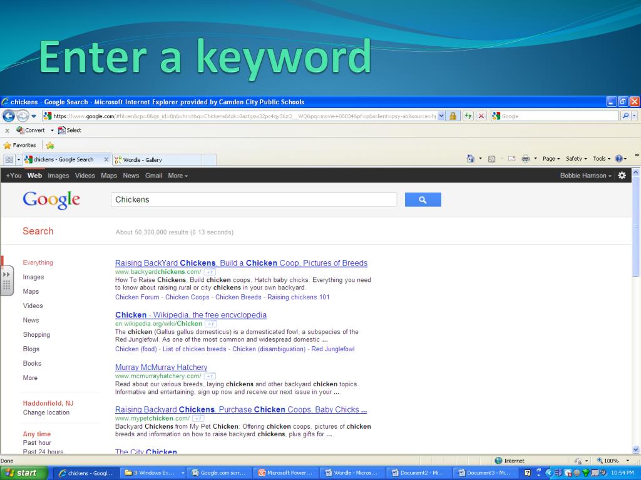The width and height of the screenshot is (641, 480).
Task: Click +1 button beside en.wikipedia.org result
Action: (x=210, y=324)
